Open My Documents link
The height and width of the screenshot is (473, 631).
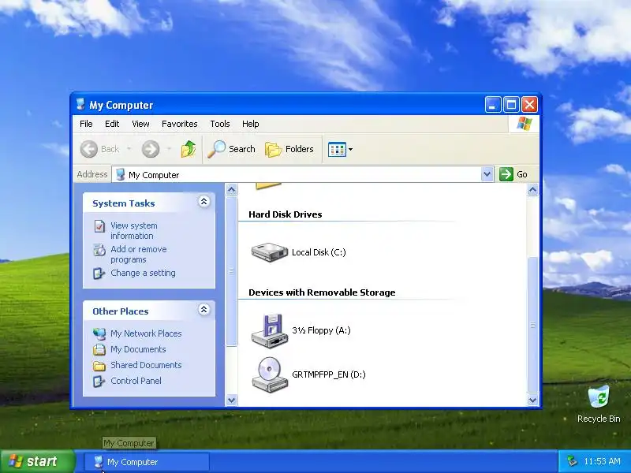(x=138, y=349)
